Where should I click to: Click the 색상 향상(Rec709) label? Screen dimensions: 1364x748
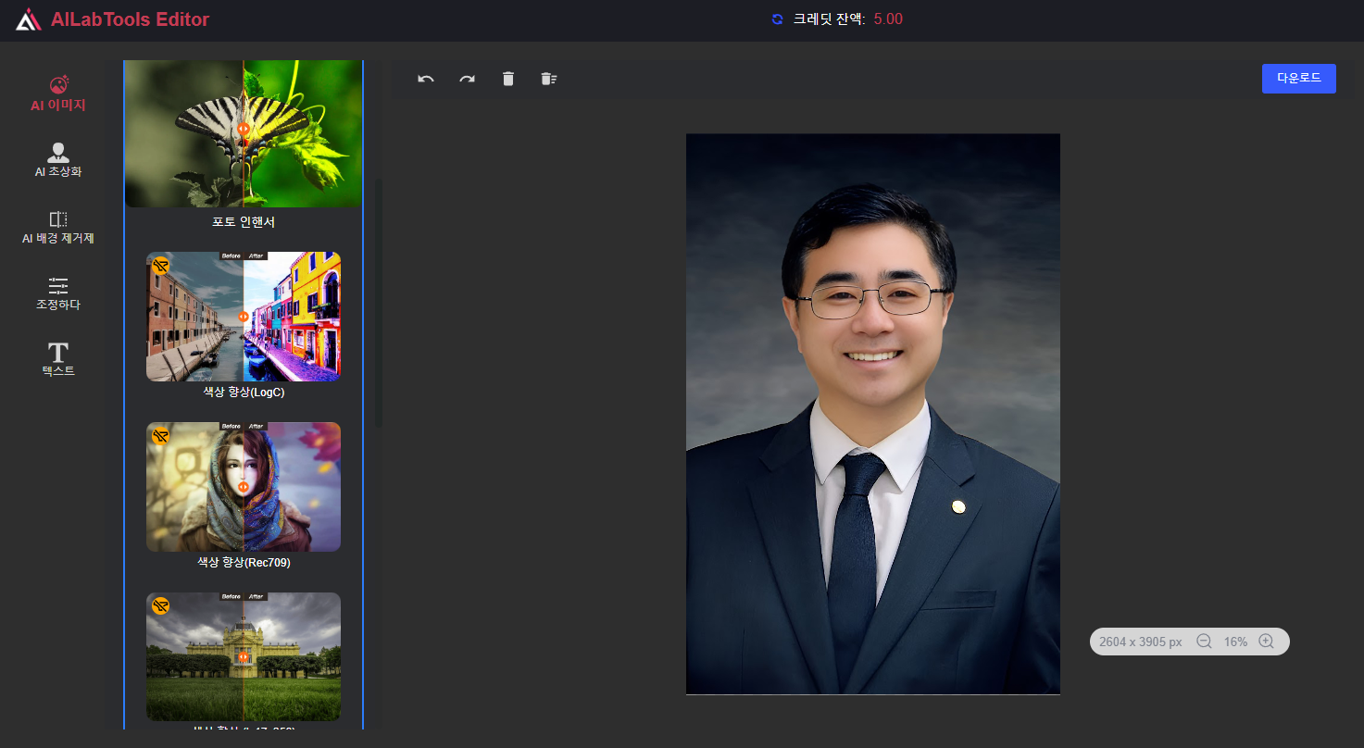click(244, 563)
